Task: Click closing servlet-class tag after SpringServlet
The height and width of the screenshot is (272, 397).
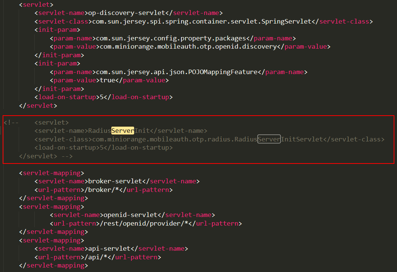Action: coord(342,21)
